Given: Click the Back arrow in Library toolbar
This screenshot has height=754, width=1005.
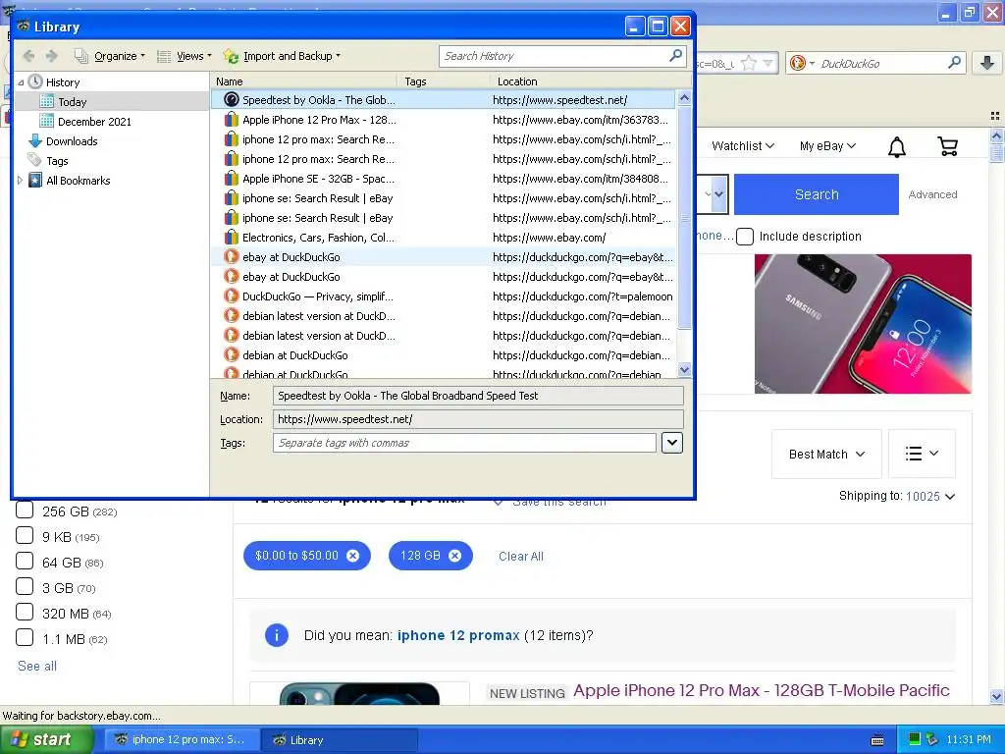Looking at the screenshot, I should click(x=28, y=56).
